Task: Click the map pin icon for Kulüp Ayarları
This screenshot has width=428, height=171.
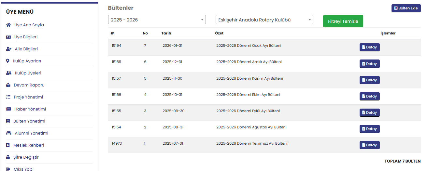Action: point(8,61)
